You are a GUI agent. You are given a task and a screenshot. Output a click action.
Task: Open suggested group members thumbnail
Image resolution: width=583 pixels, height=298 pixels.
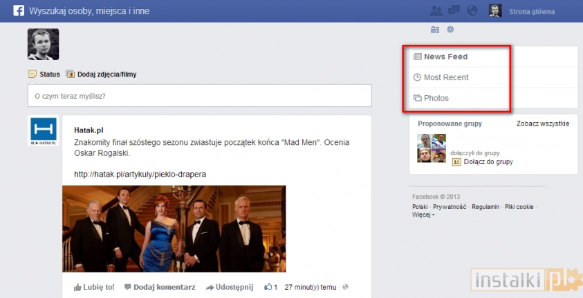click(432, 148)
